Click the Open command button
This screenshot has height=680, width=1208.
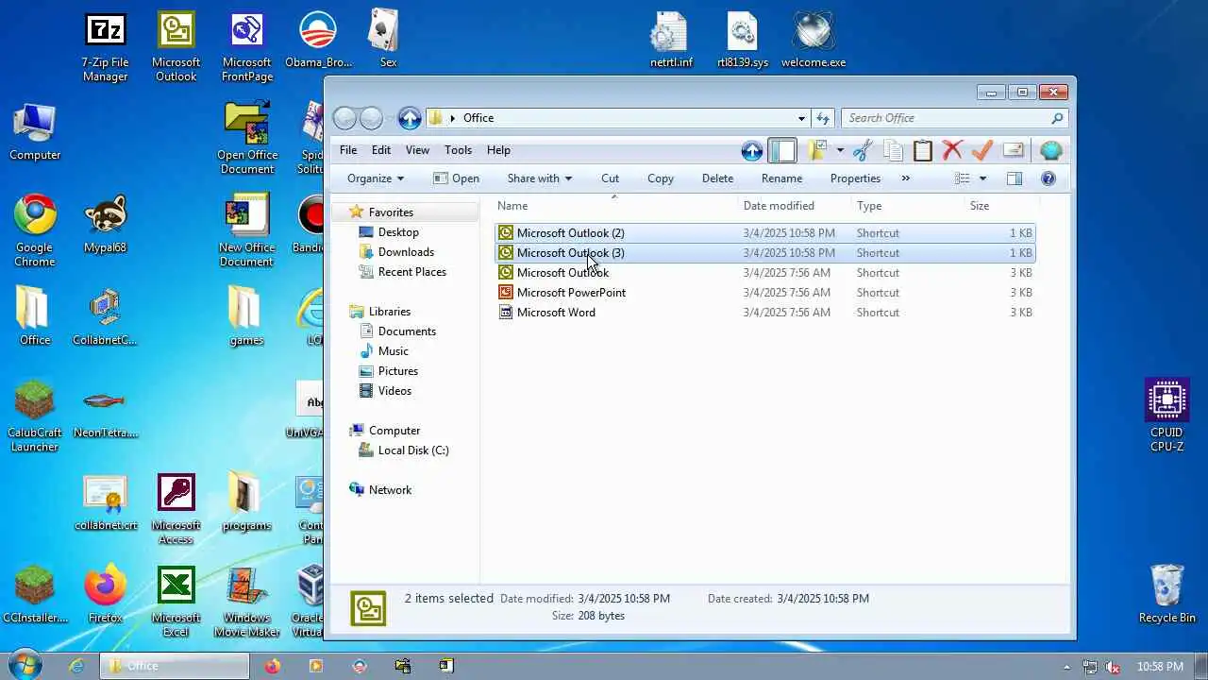coord(456,178)
